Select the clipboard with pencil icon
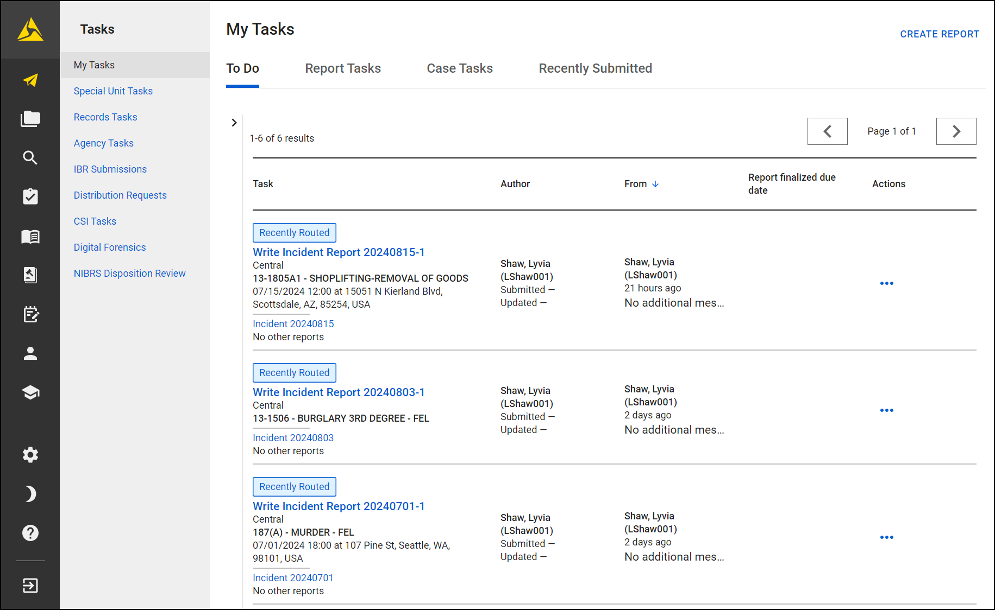The image size is (995, 610). (30, 314)
